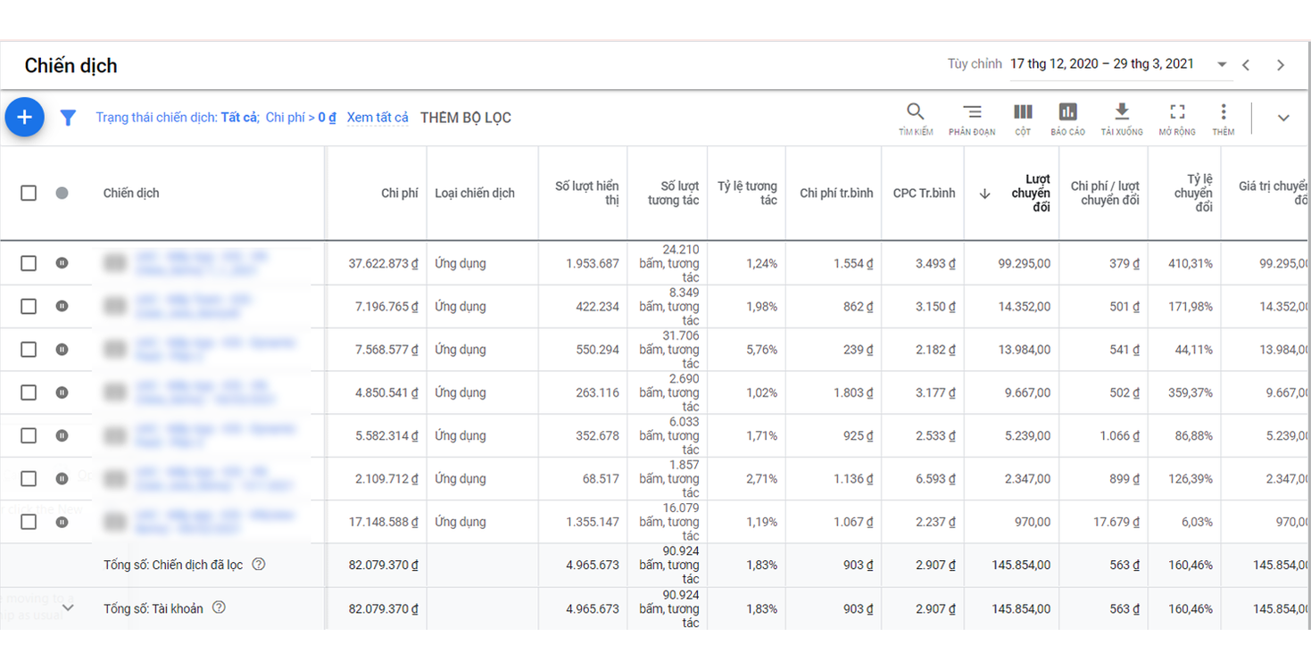Open the Báo cáo report icon
Image resolution: width=1311 pixels, height=669 pixels.
tap(1067, 118)
